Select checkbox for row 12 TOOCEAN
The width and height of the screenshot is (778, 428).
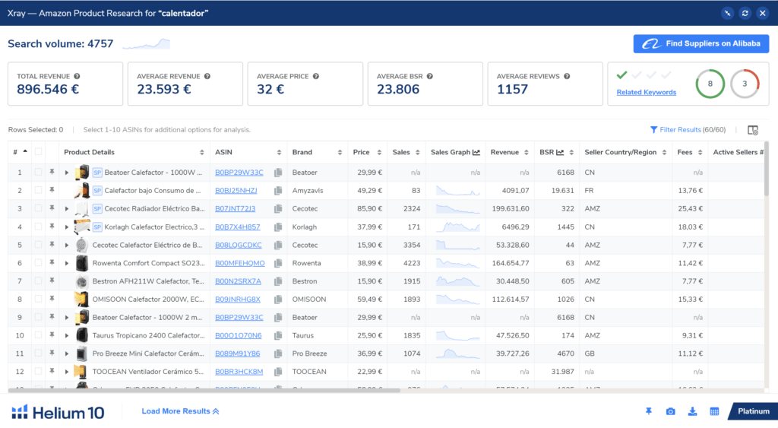[38, 372]
